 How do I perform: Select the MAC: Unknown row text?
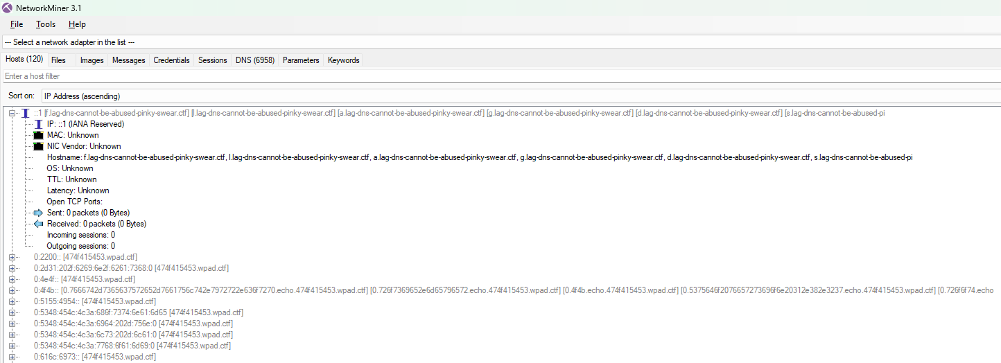click(73, 135)
